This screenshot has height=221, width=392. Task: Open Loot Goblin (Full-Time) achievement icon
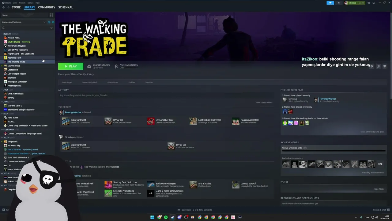pos(193,121)
